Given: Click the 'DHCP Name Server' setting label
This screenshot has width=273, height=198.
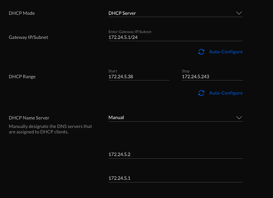Looking at the screenshot, I should click(29, 118).
